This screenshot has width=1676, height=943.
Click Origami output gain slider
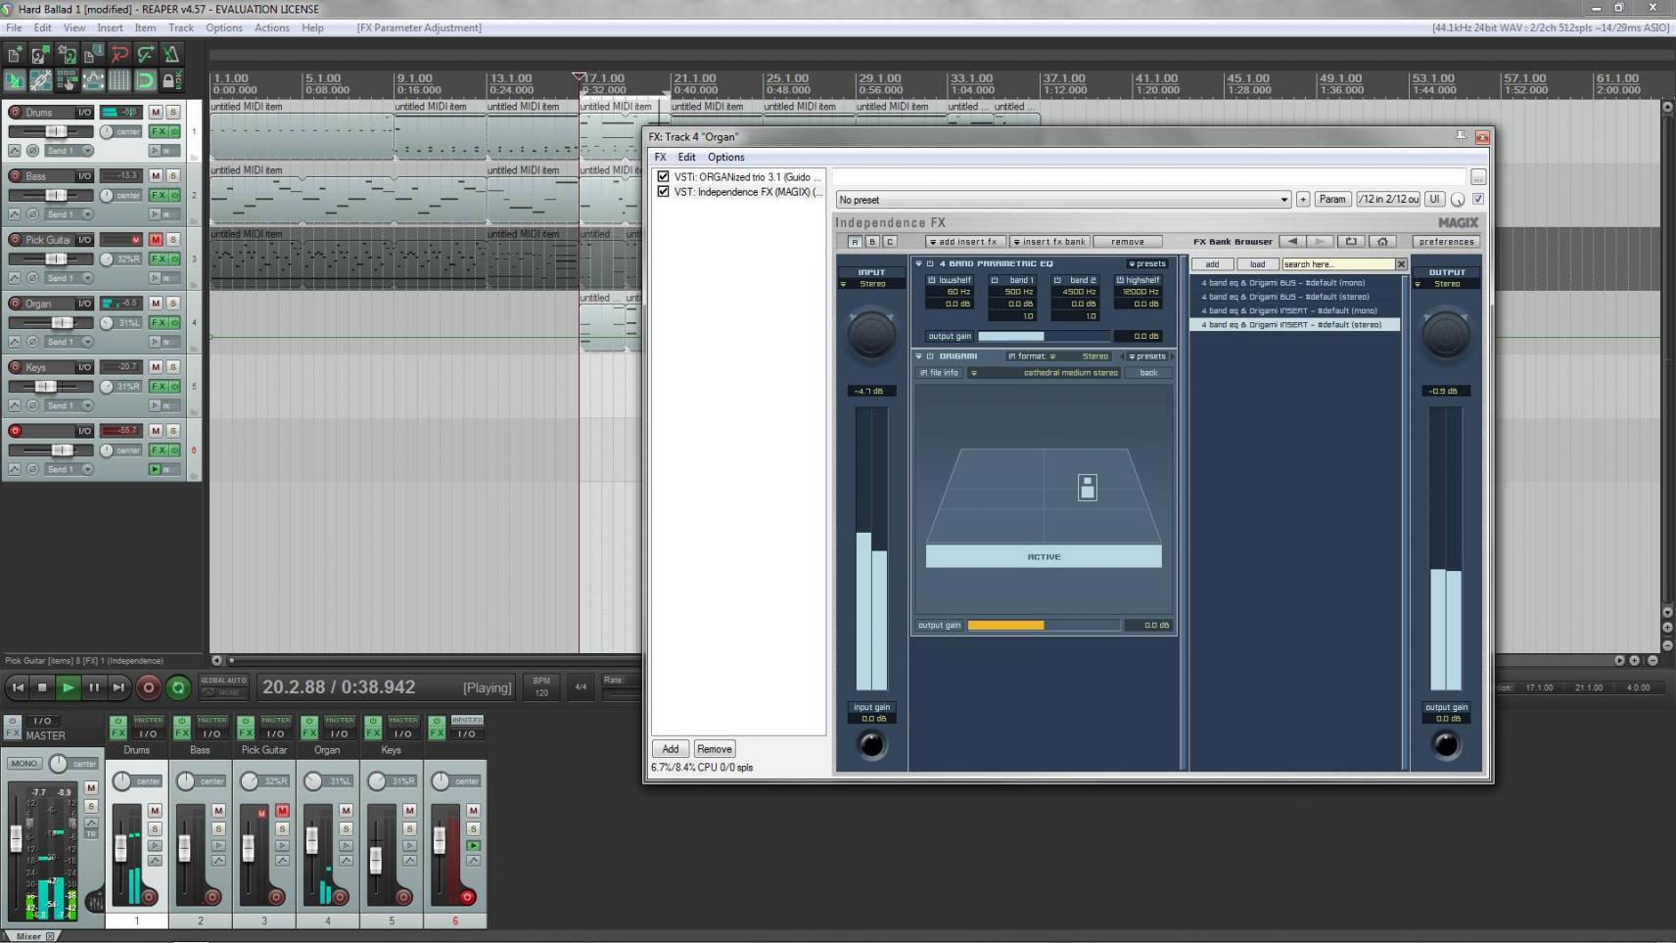[x=1044, y=625]
